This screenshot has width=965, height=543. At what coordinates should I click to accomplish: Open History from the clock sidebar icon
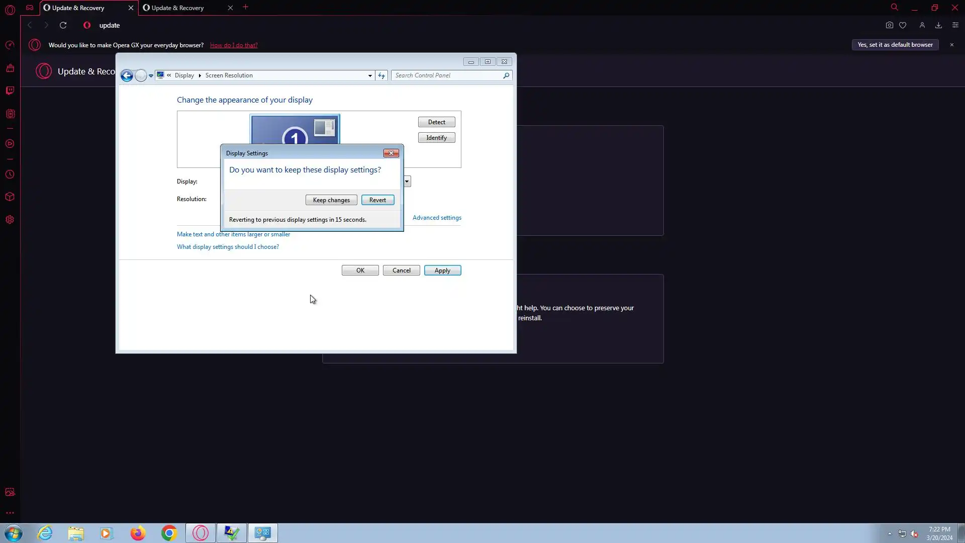click(x=10, y=174)
